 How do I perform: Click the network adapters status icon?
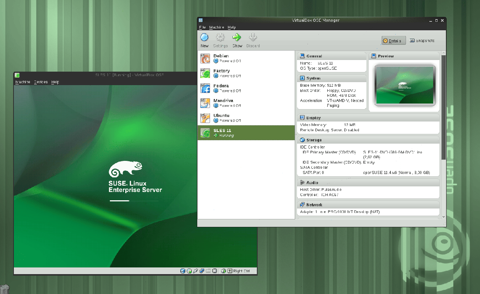pyautogui.click(x=202, y=271)
